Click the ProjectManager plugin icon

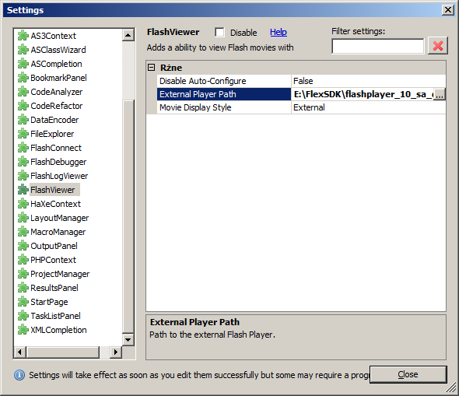pyautogui.click(x=23, y=274)
